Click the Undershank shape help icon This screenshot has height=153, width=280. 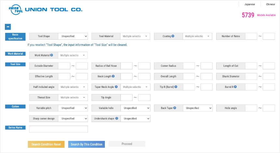(117, 118)
